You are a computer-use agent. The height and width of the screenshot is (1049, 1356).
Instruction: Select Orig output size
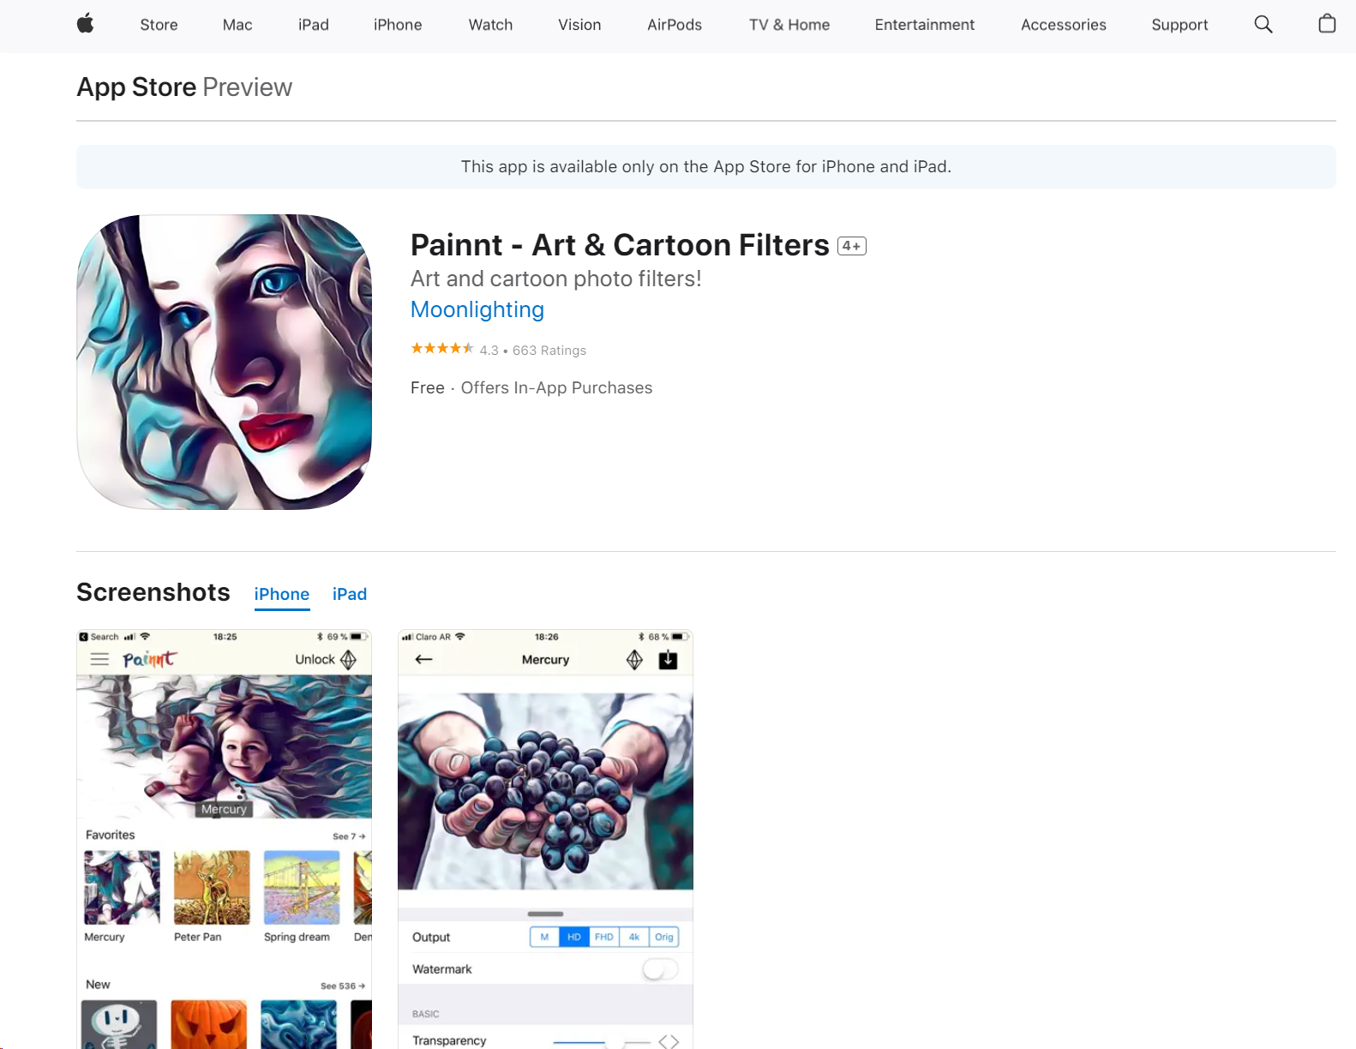pyautogui.click(x=664, y=937)
